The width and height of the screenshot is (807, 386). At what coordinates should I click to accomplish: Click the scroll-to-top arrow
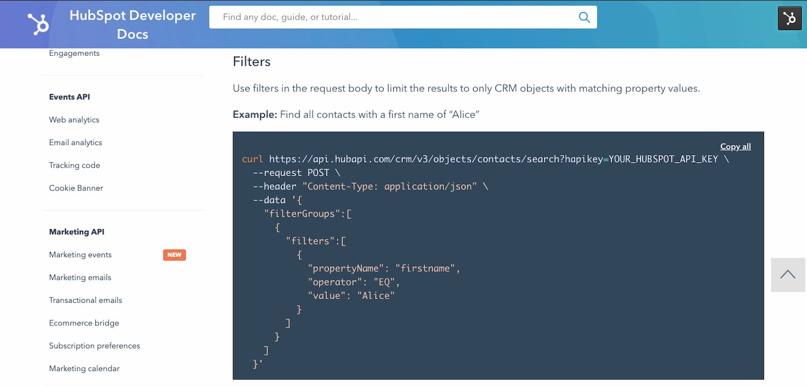click(x=788, y=274)
